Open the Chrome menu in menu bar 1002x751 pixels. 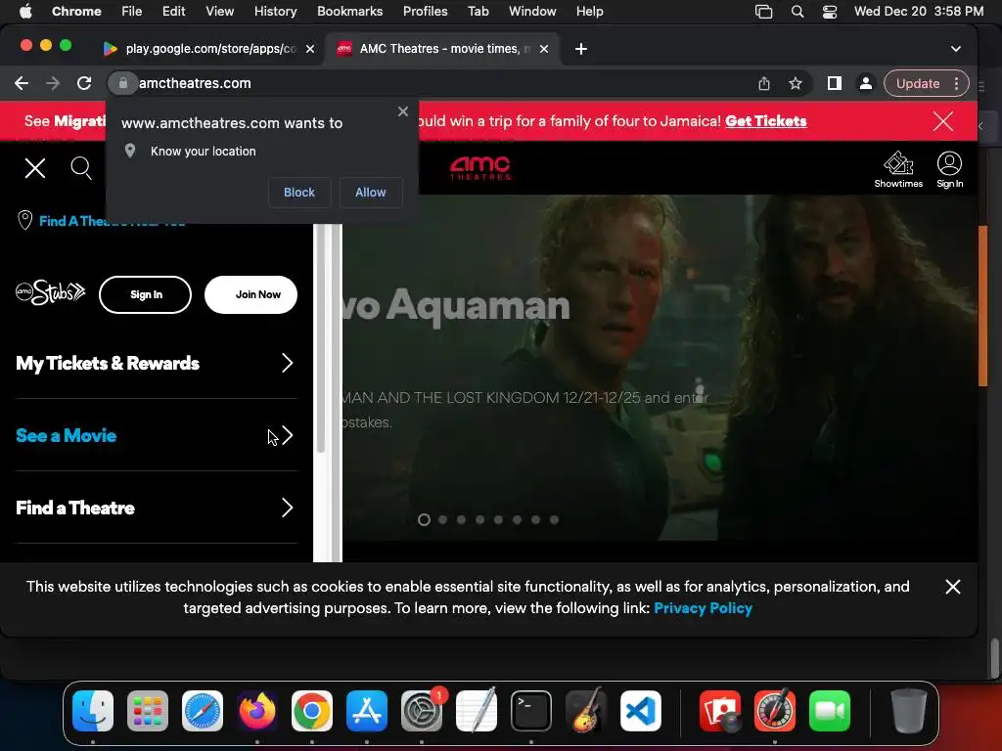point(76,12)
